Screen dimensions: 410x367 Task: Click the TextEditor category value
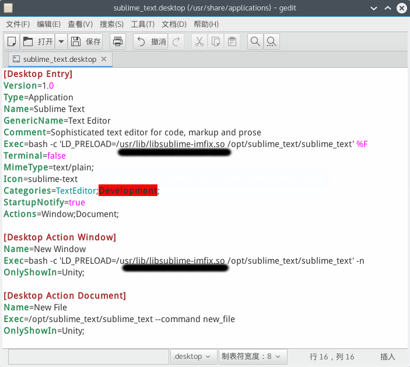pos(76,191)
